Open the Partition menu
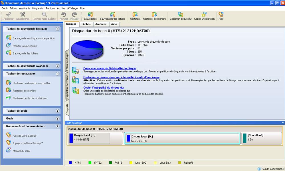 50,8
